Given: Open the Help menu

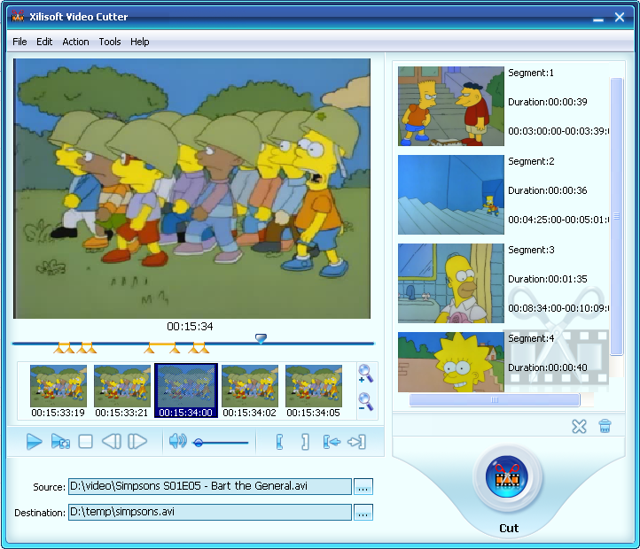Looking at the screenshot, I should [x=139, y=42].
